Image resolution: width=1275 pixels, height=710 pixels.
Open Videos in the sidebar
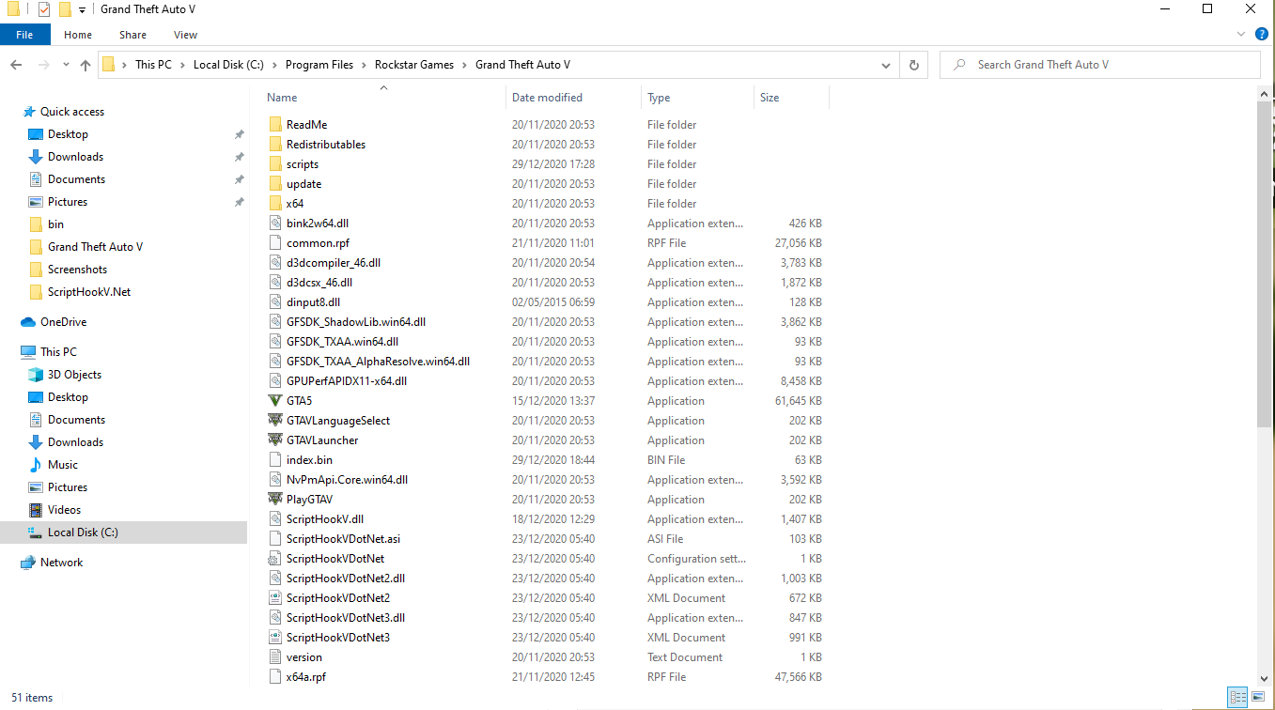pos(64,510)
